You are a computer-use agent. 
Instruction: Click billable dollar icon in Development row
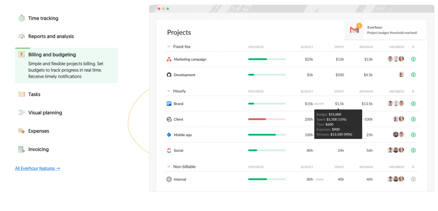(x=413, y=75)
